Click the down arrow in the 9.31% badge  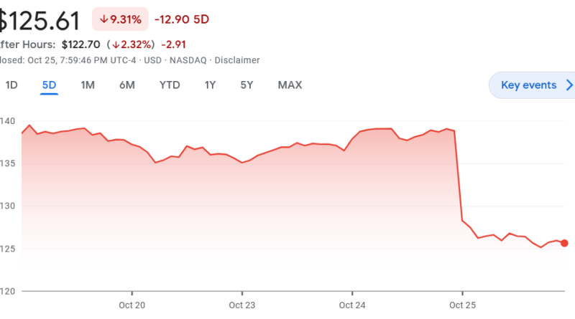pyautogui.click(x=104, y=20)
